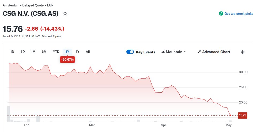Add CSG N.V. to watchlist star
Screen dimensions: 253x132
tap(65, 13)
